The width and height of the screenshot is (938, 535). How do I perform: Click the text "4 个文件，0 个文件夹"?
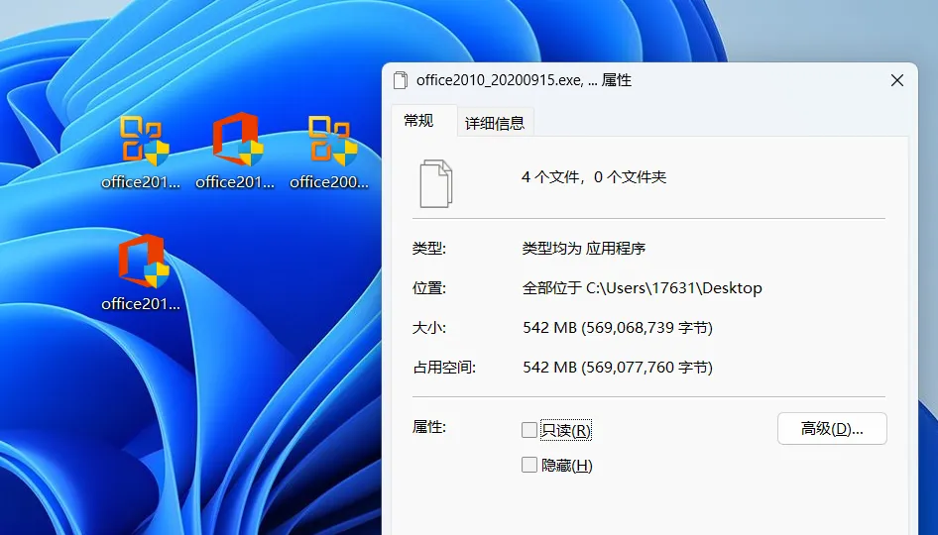click(x=594, y=177)
